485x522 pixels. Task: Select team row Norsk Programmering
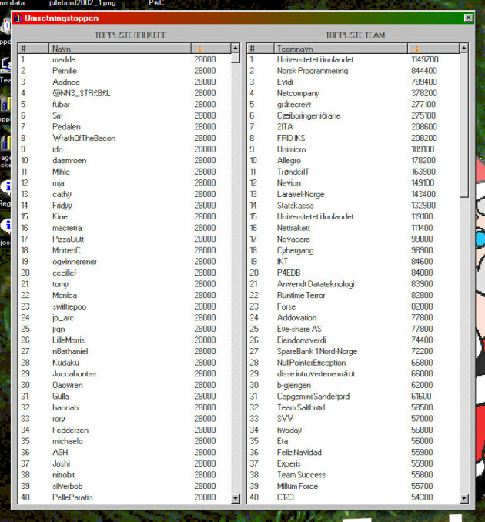coord(353,71)
